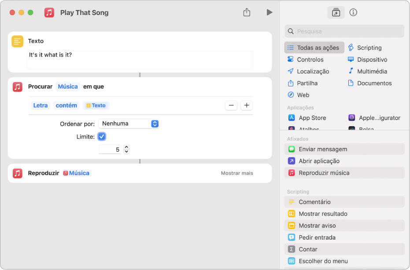
Task: Open the action library panel icon
Action: (336, 12)
